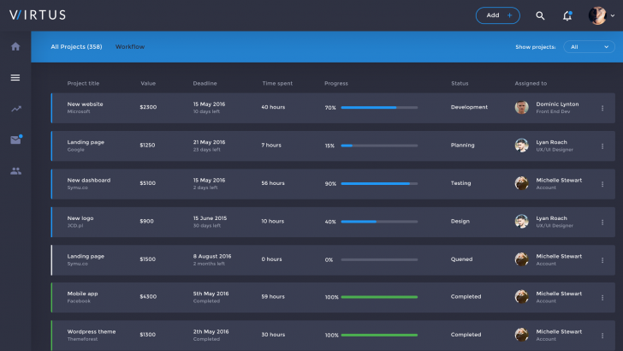
Task: Click the 21 May 2016 deadline
Action: (209, 142)
